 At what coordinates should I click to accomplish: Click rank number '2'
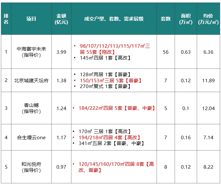(6, 80)
